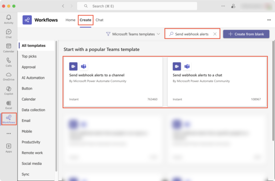275x181 pixels.
Task: Click Instant label on chat card
Action: pos(177,99)
